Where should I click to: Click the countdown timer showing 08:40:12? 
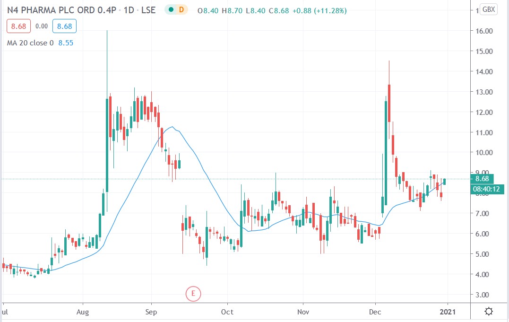pyautogui.click(x=488, y=189)
